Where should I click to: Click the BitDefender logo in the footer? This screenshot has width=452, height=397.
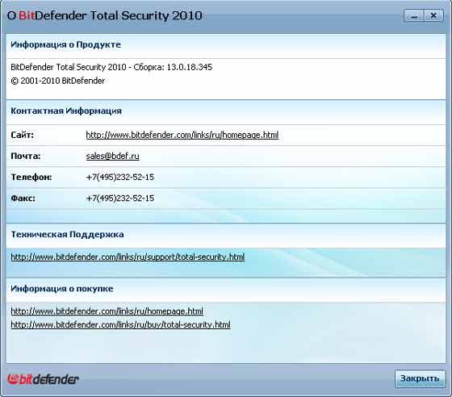(x=43, y=379)
